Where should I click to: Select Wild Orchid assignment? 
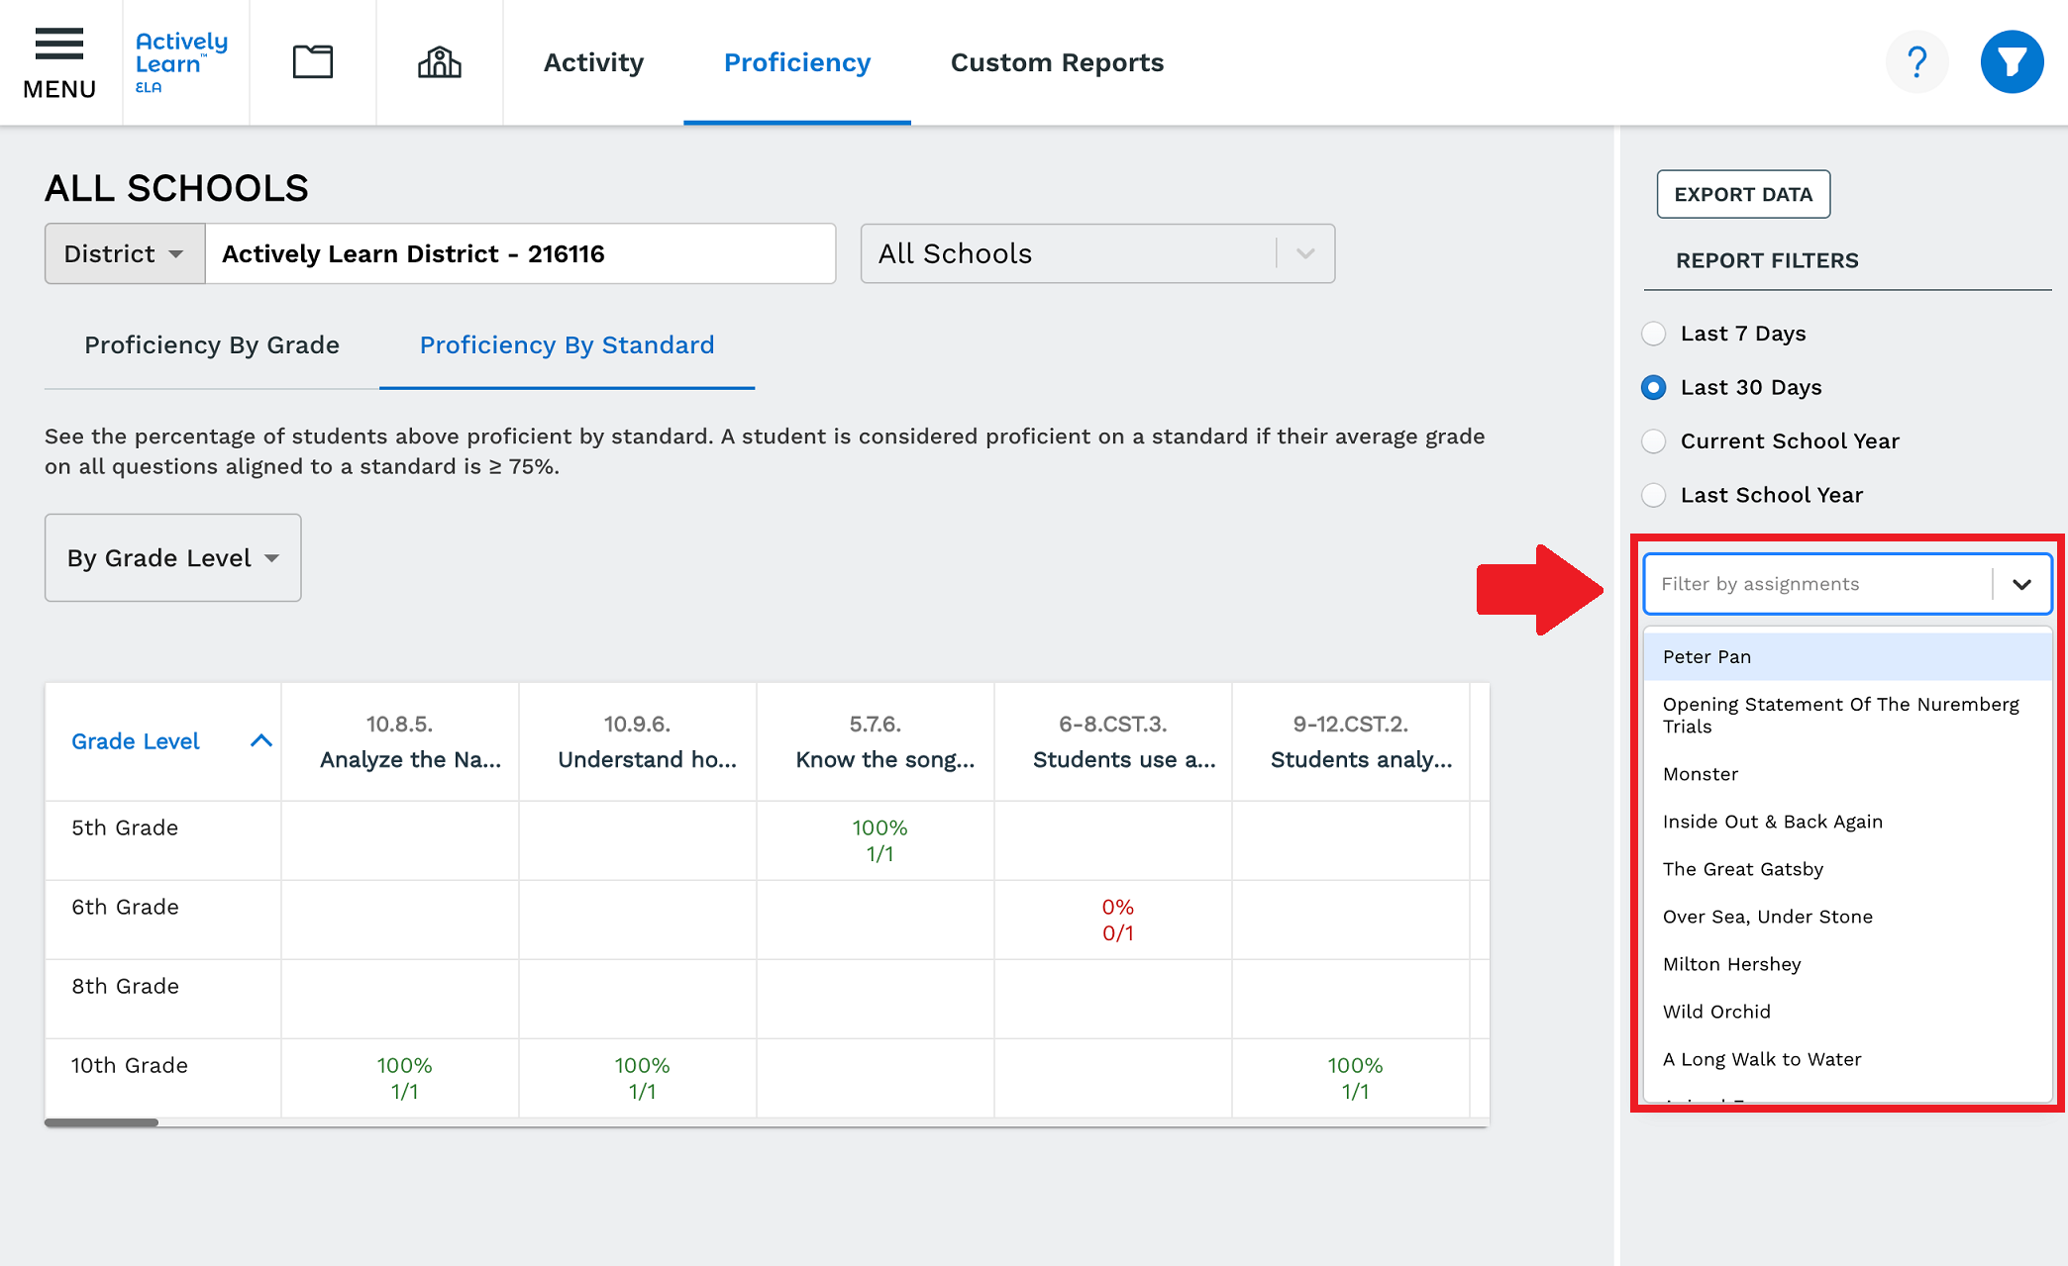1847,1012
